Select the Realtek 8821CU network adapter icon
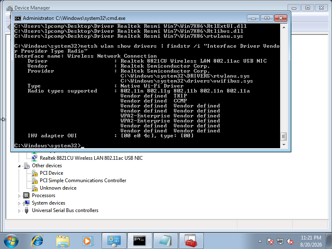This screenshot has height=249, width=332. click(34, 158)
